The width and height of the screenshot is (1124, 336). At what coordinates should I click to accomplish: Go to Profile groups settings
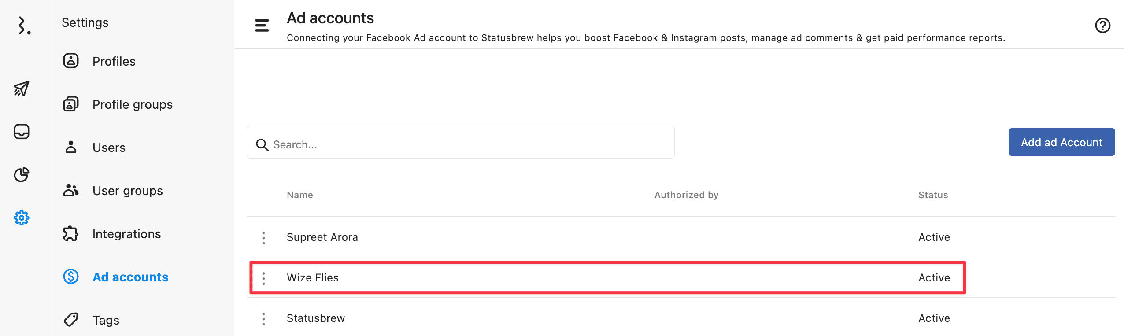132,104
